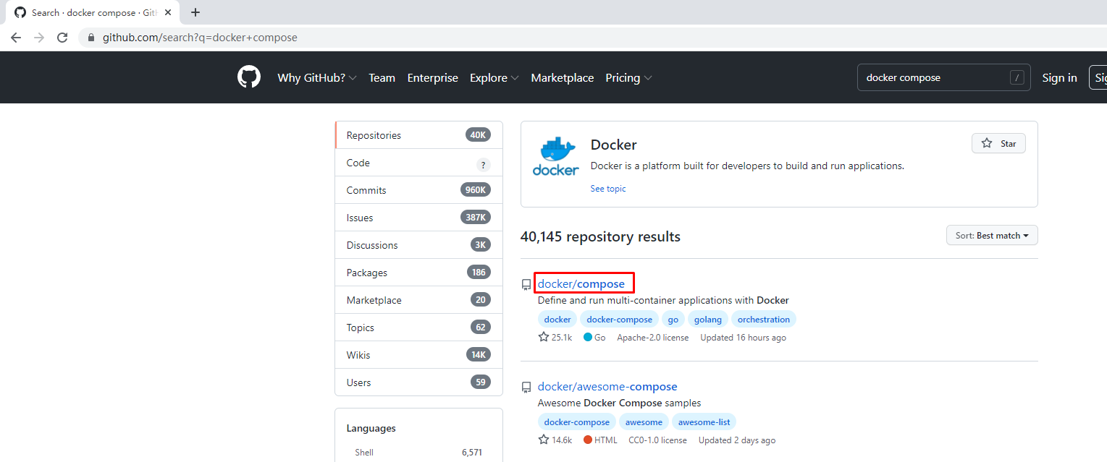The image size is (1107, 462).
Task: Click the site lock icon in address bar
Action: [x=91, y=38]
